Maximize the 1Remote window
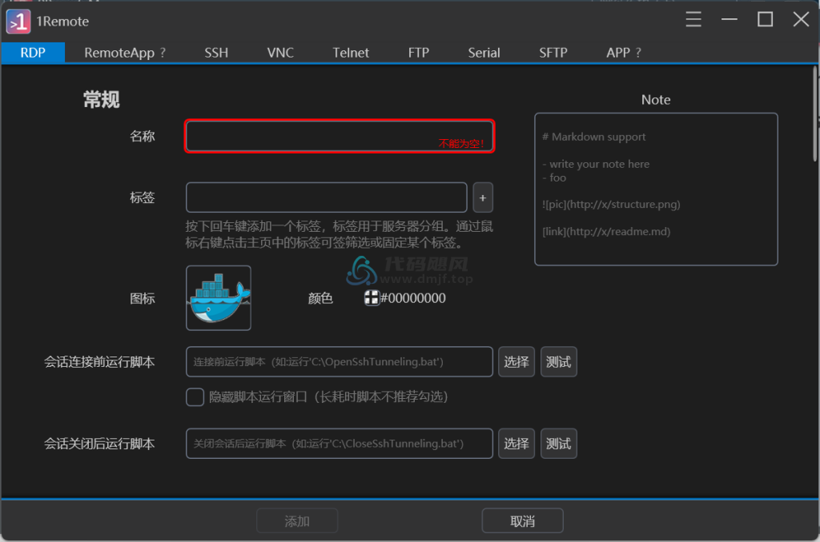Screen dimensions: 820x542 (x=765, y=19)
